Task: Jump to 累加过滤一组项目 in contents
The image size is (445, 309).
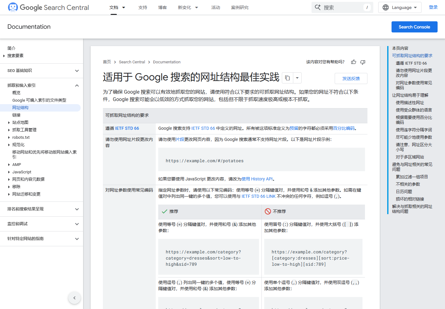Action: click(x=412, y=177)
